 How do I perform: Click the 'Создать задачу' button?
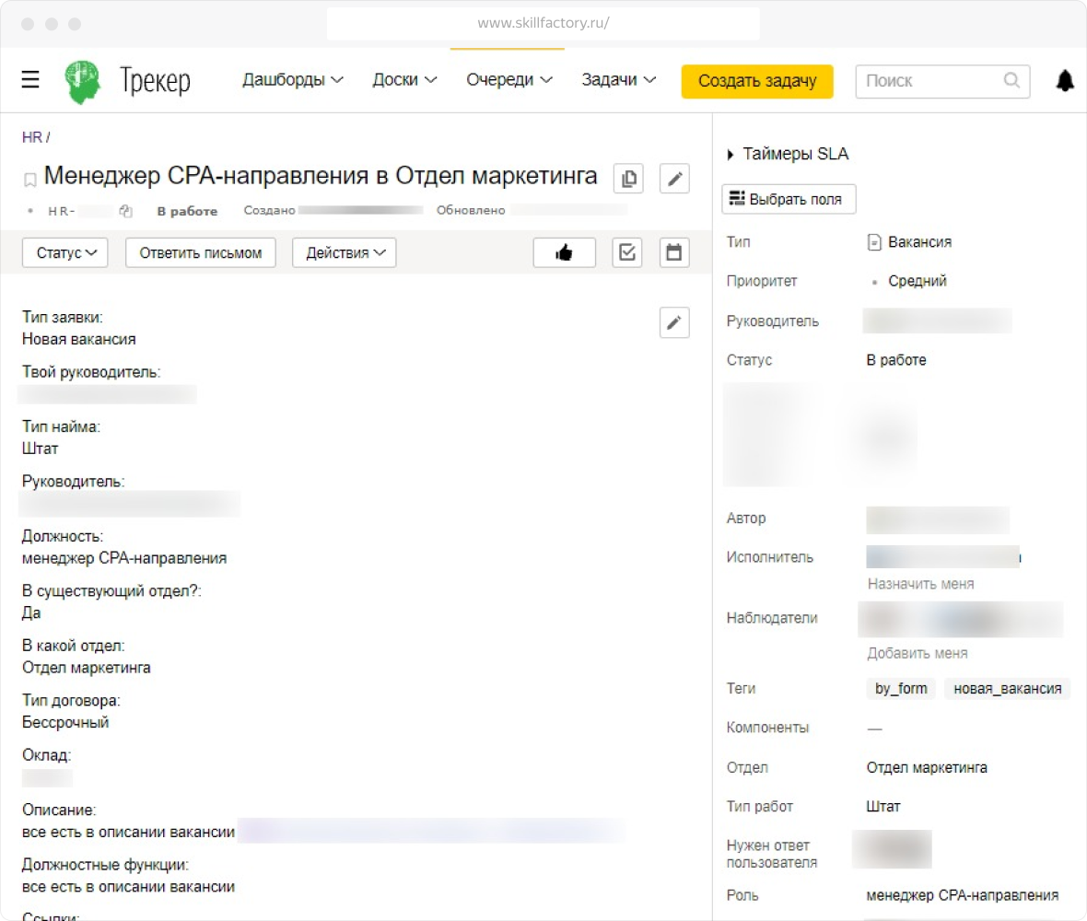click(x=756, y=81)
